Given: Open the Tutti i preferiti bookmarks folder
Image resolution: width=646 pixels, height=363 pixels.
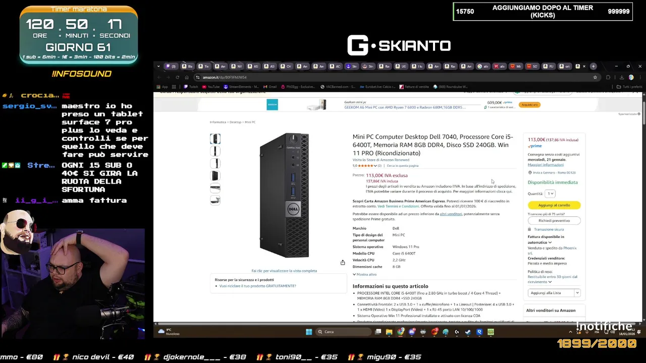Looking at the screenshot, I should pyautogui.click(x=629, y=87).
